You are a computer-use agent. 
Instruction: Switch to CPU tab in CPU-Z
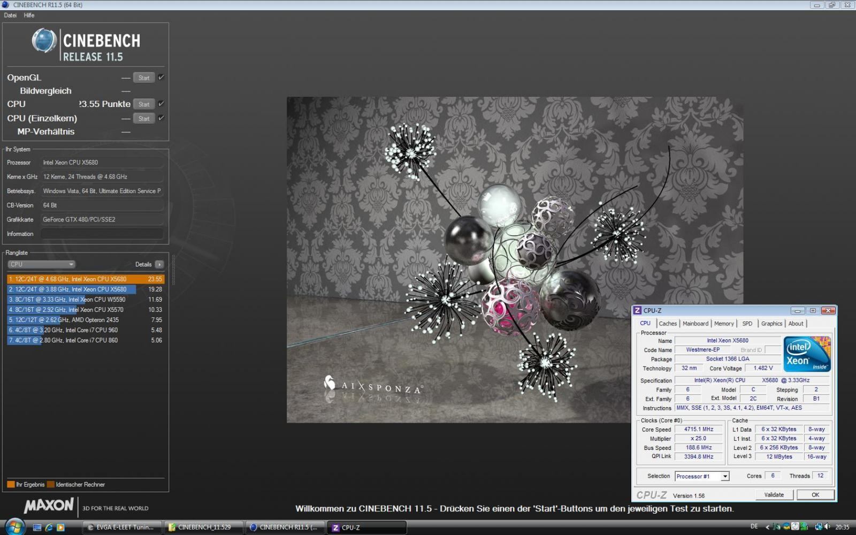[645, 323]
